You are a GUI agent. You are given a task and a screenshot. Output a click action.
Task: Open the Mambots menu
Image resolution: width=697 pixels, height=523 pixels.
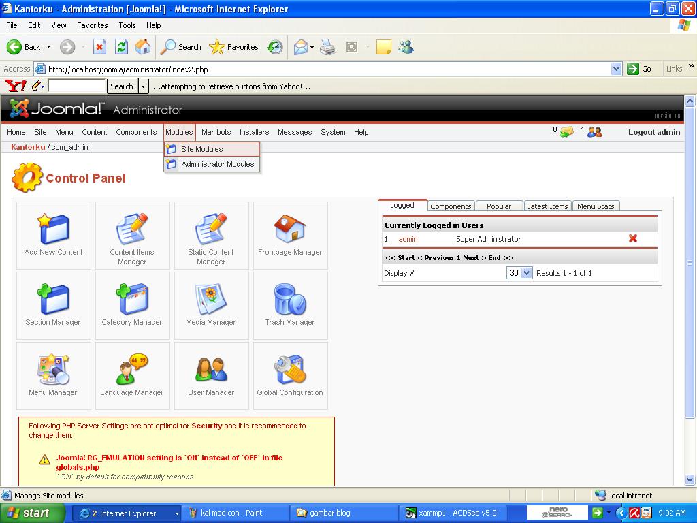click(x=216, y=132)
